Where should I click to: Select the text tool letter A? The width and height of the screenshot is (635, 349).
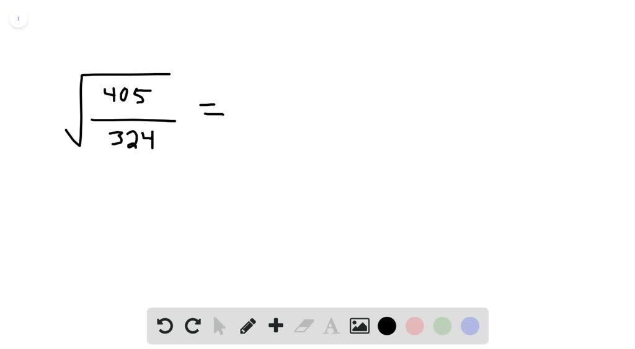tap(331, 326)
